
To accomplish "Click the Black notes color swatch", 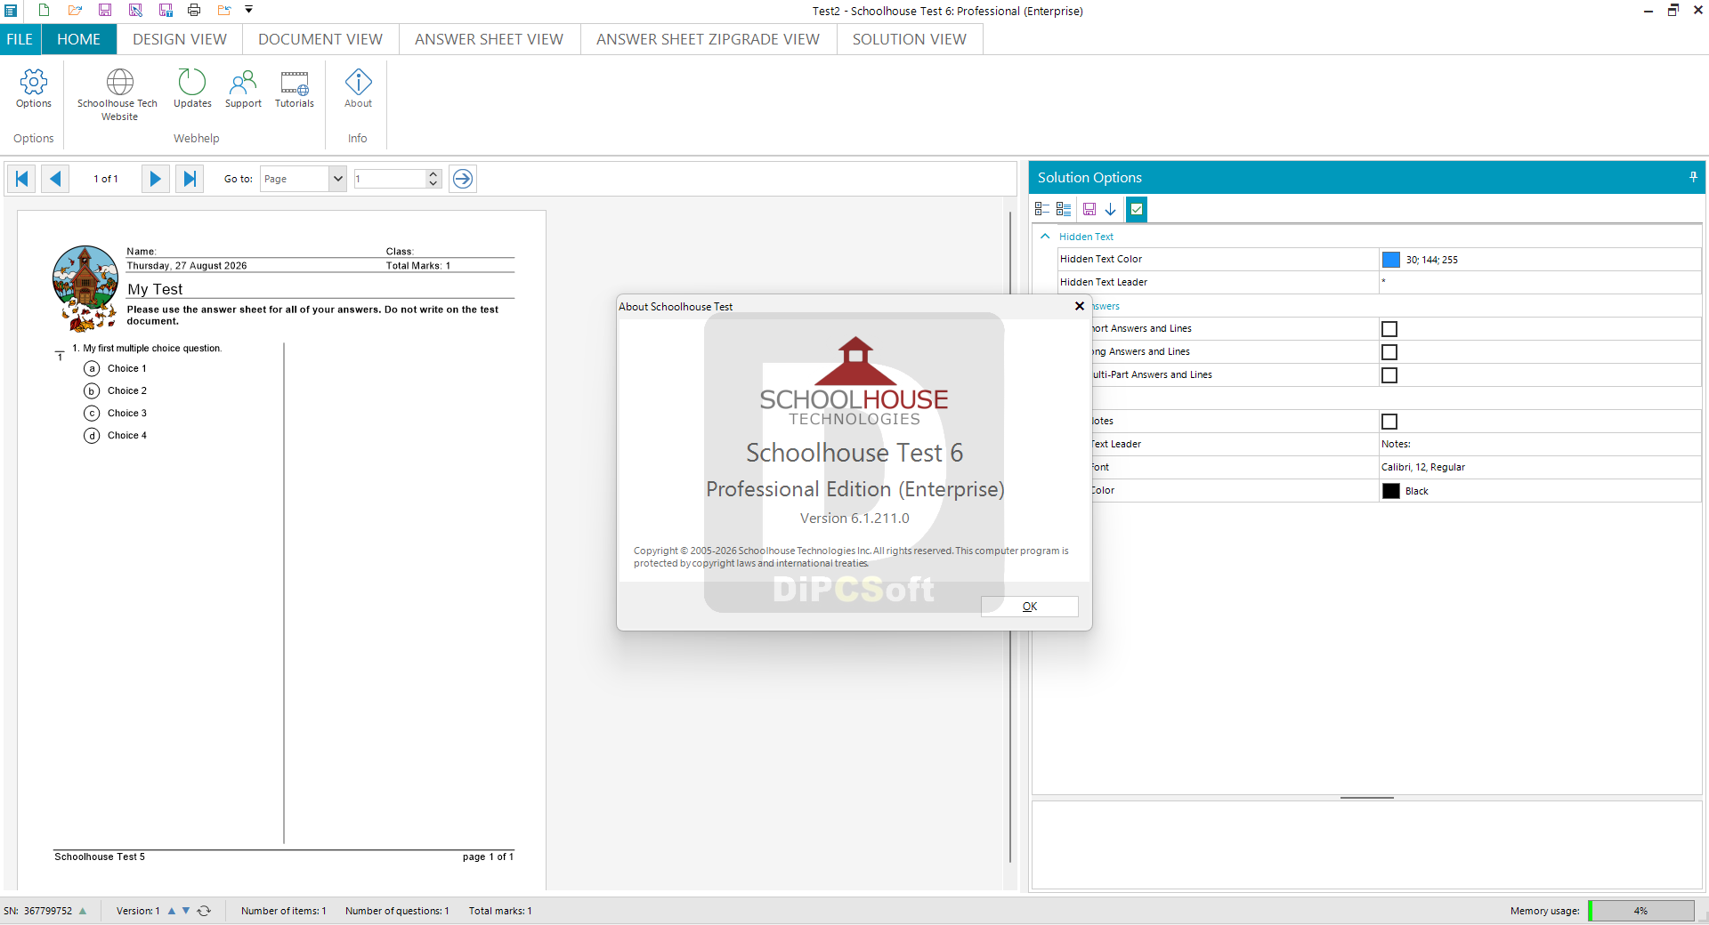I will coord(1391,491).
